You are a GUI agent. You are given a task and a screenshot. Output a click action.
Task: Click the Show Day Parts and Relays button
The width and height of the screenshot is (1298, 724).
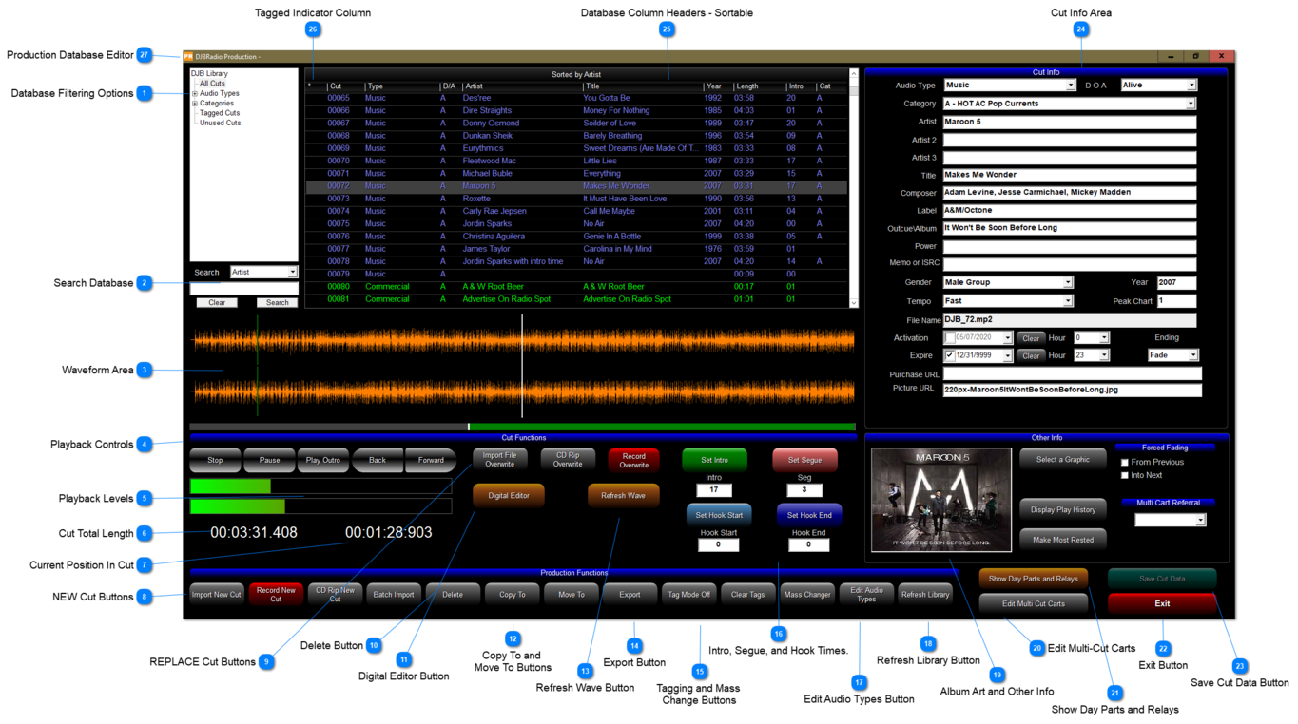(x=1034, y=579)
